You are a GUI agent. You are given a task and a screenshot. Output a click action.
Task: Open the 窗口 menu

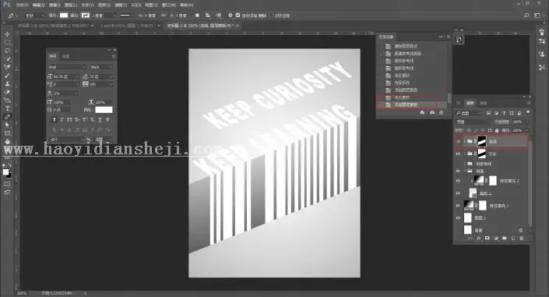click(169, 5)
